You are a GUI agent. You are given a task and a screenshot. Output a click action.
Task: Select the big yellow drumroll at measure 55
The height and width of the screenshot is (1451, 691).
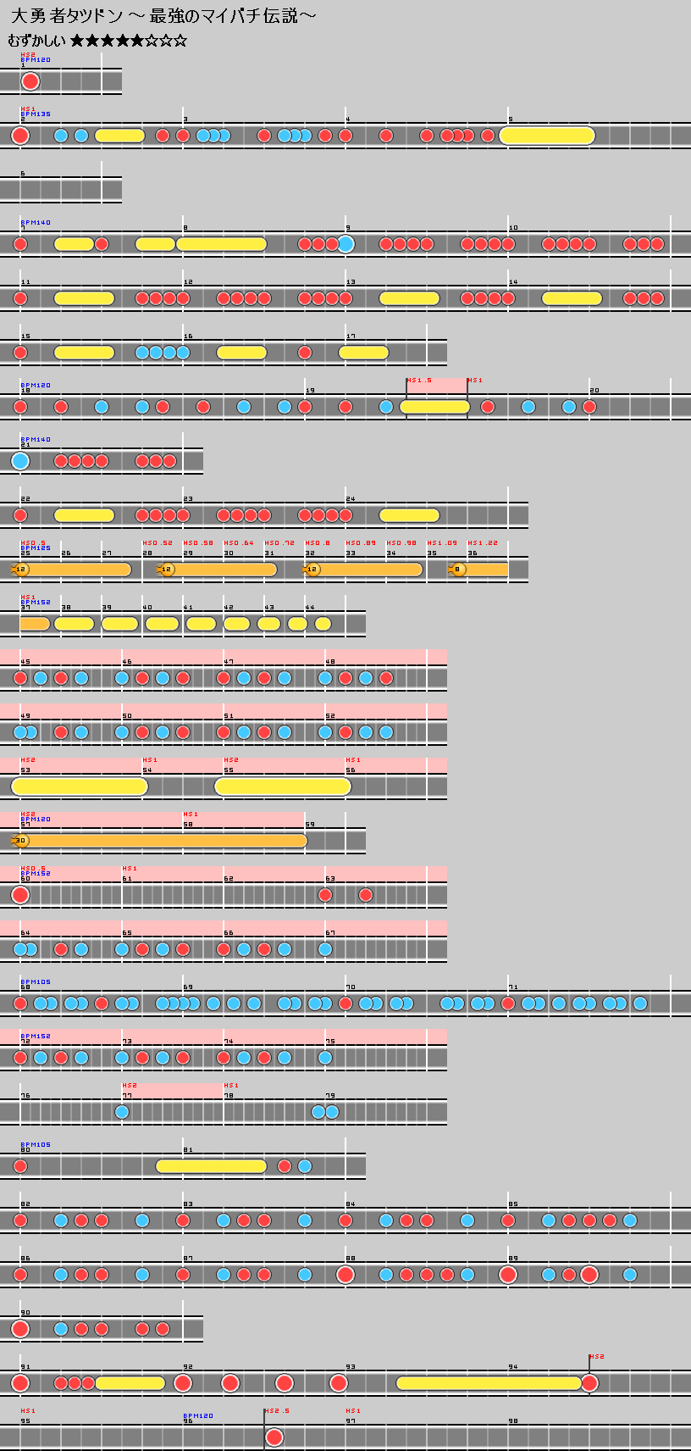pyautogui.click(x=283, y=787)
